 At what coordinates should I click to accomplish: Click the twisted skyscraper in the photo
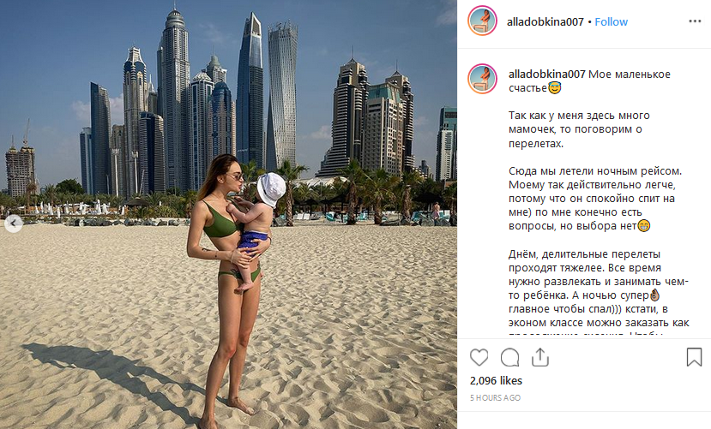[x=282, y=95]
